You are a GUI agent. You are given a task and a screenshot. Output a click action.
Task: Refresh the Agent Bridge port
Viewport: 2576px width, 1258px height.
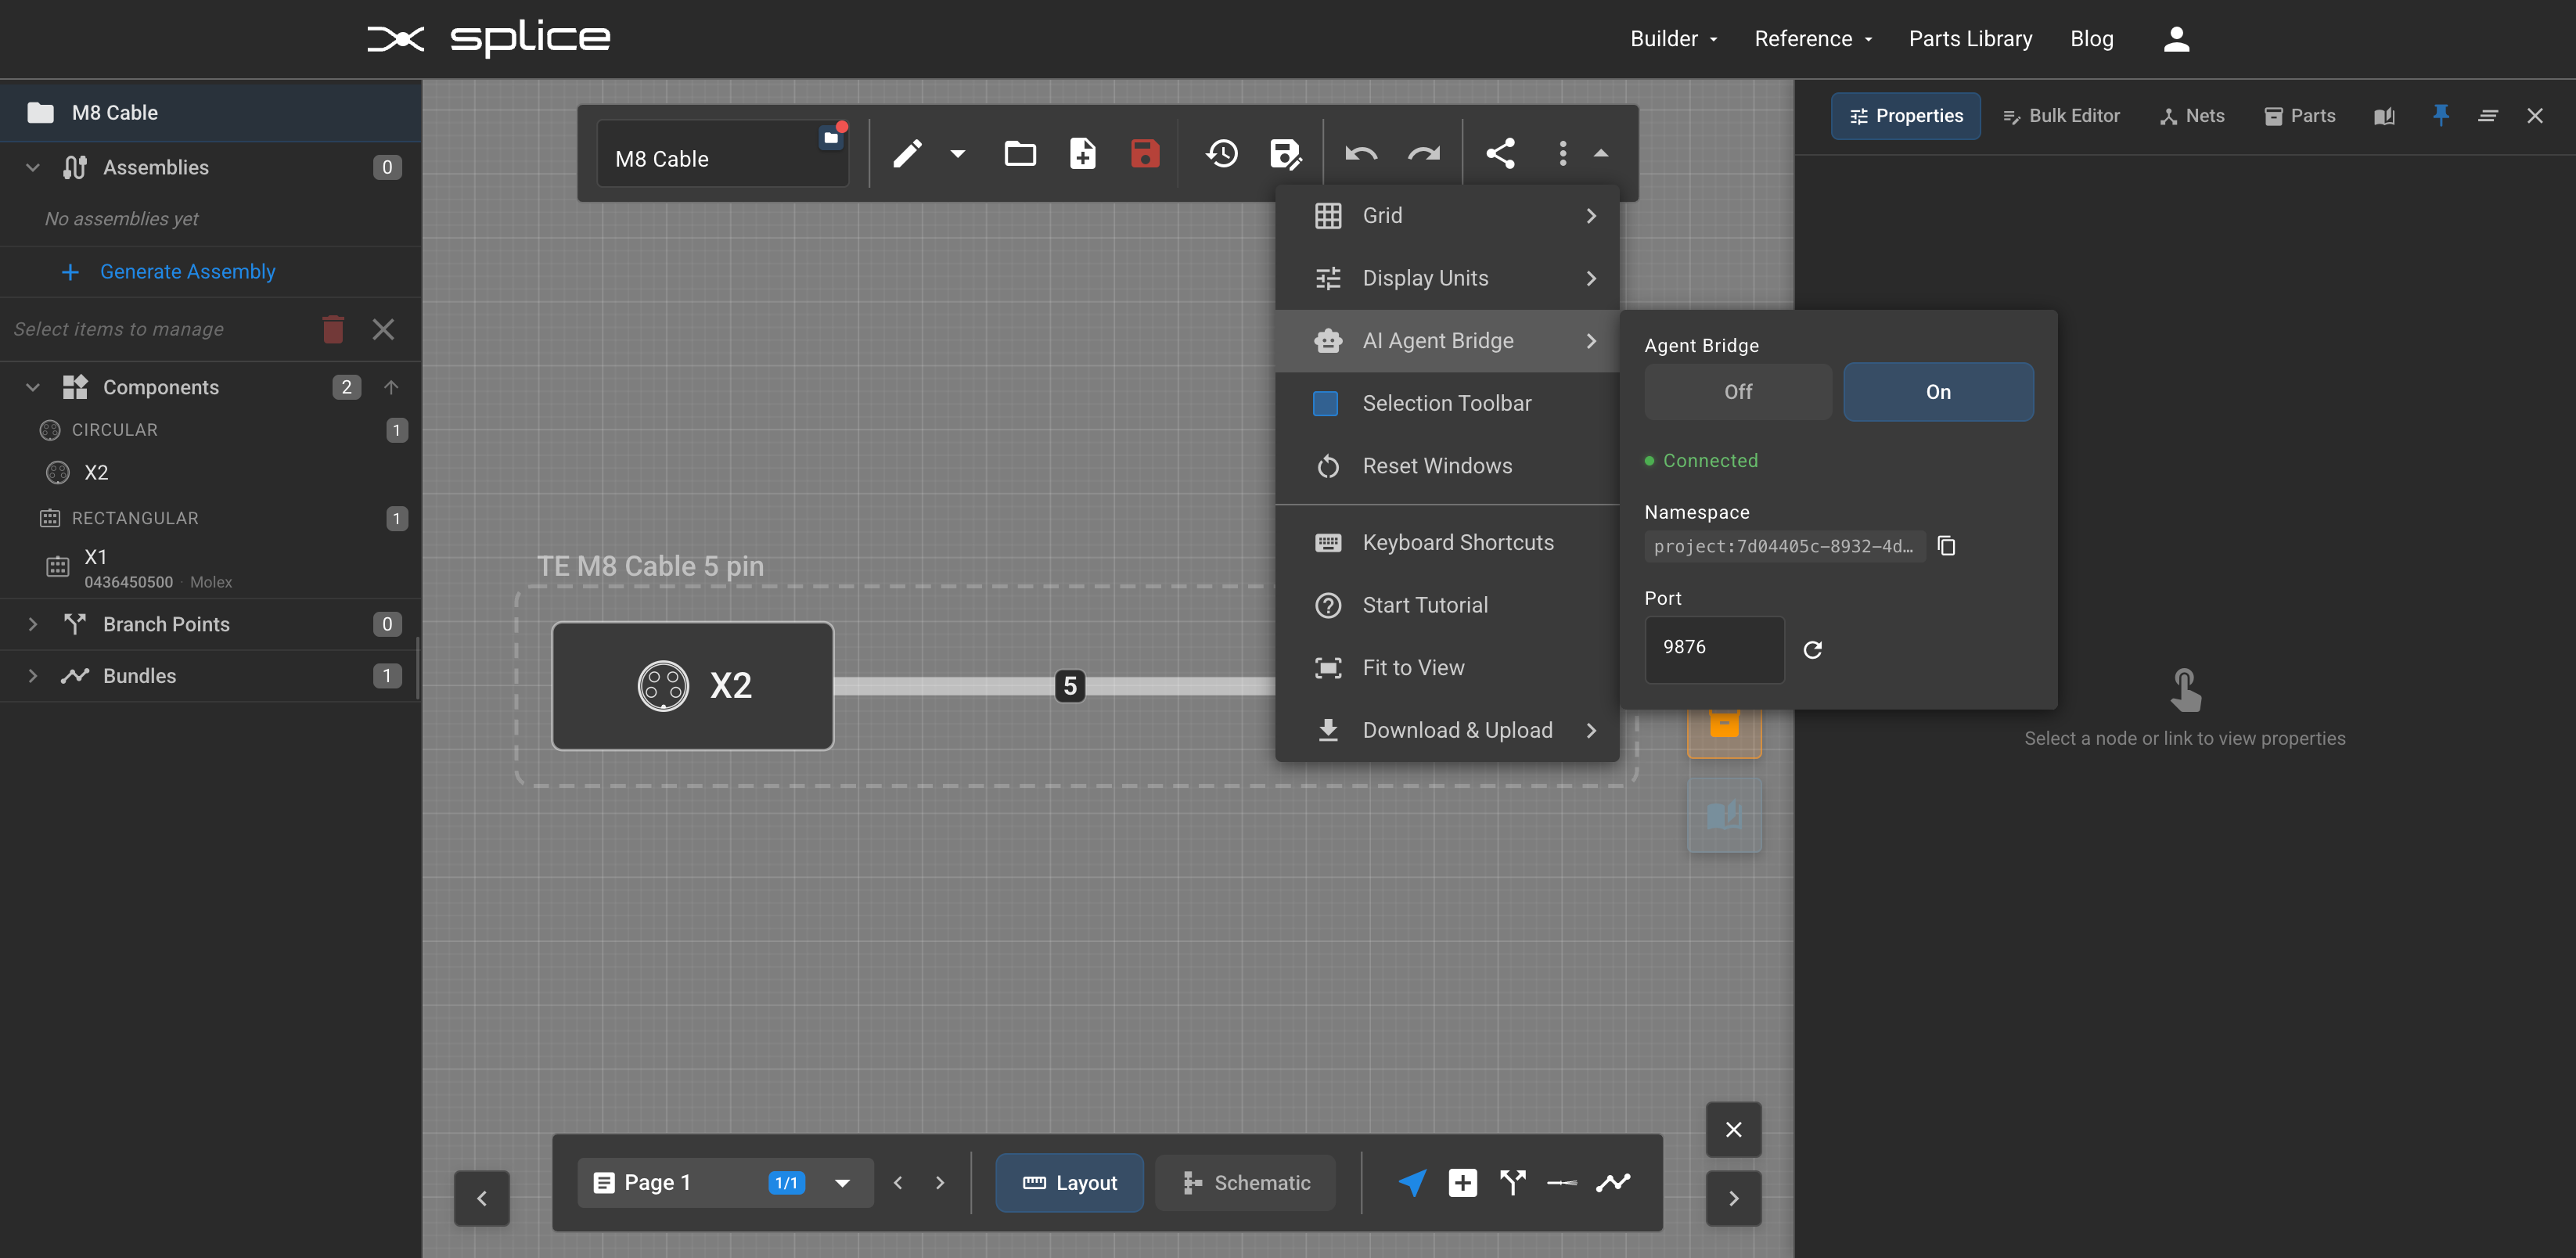point(1814,650)
